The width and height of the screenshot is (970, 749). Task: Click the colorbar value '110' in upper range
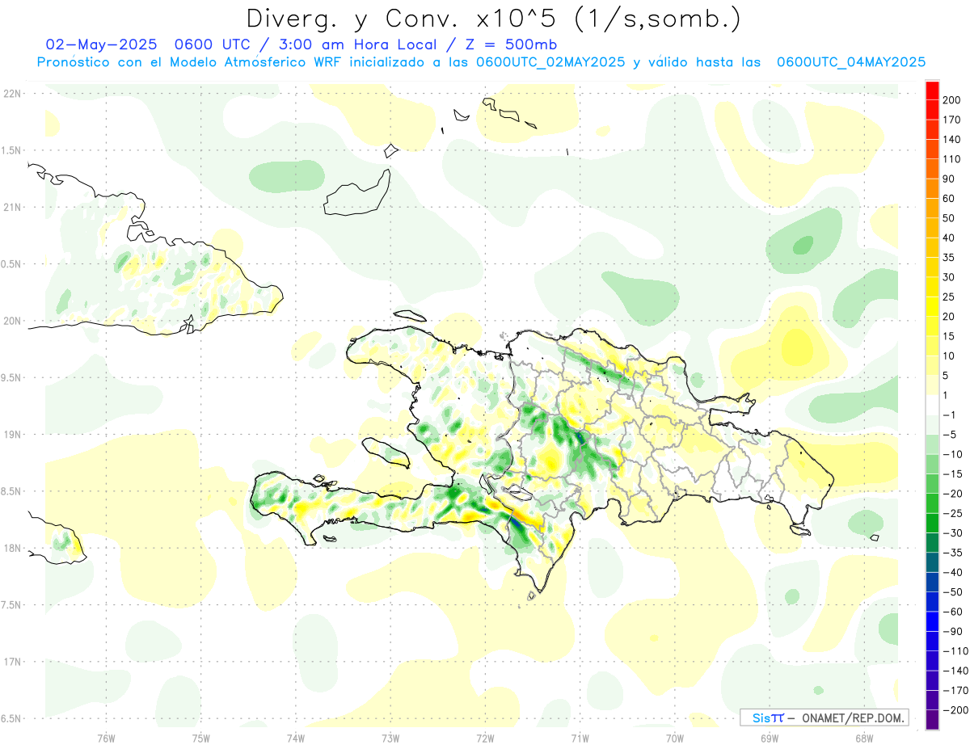(x=952, y=159)
